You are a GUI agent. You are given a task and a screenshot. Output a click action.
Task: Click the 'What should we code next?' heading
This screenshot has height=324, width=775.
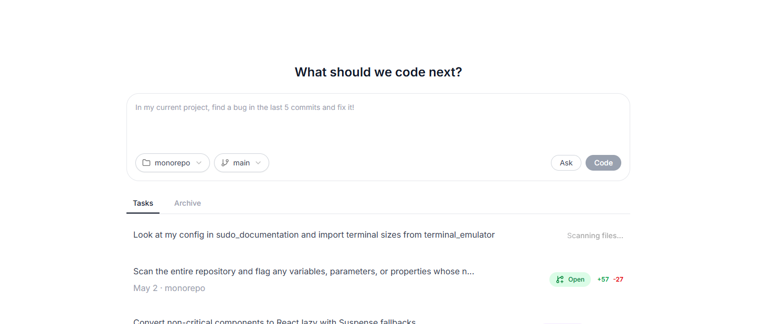[x=378, y=72]
